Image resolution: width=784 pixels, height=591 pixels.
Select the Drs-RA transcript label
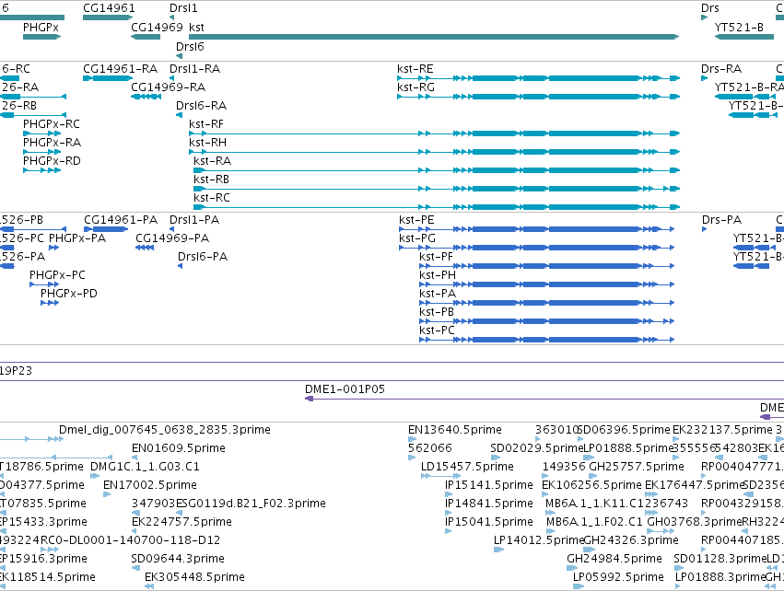721,68
